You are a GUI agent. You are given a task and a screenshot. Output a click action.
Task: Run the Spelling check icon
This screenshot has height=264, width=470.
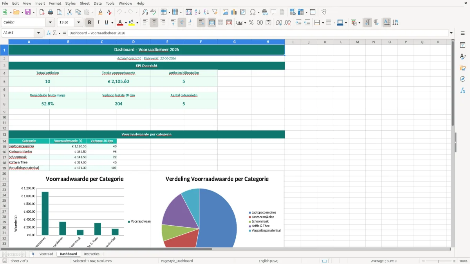tap(154, 12)
